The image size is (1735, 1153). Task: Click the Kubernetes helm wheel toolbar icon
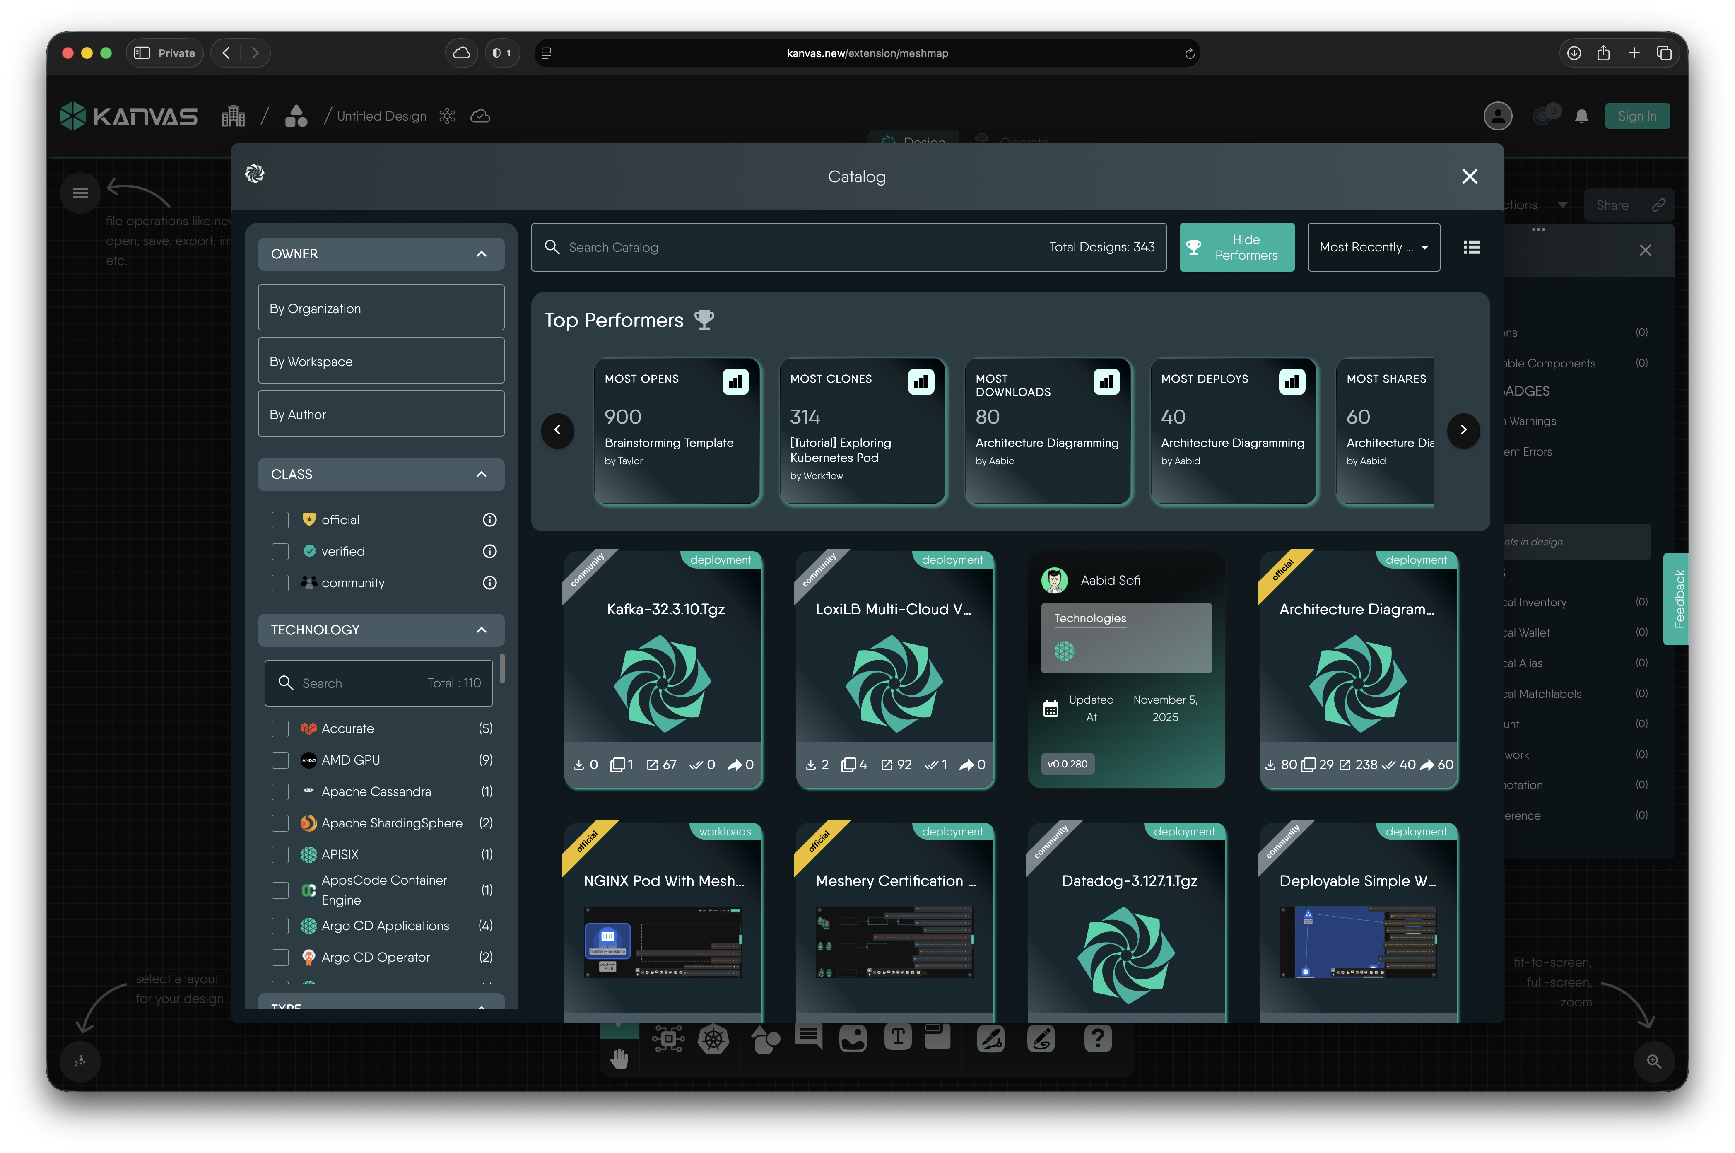(712, 1039)
